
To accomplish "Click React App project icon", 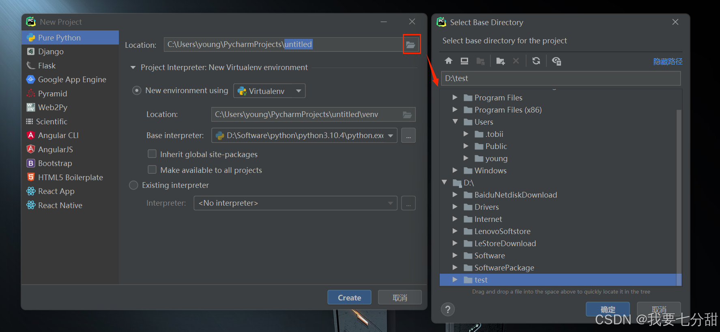I will click(31, 191).
